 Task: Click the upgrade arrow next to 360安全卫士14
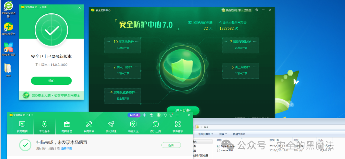(x=32, y=115)
